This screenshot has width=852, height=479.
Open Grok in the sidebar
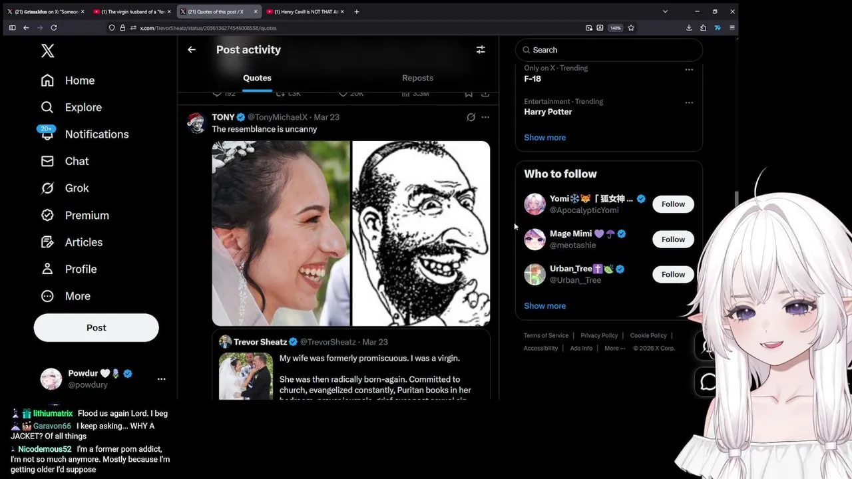coord(65,188)
